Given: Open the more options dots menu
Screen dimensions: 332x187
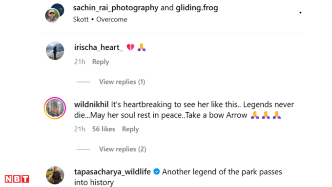Looking at the screenshot, I should coord(300,13).
